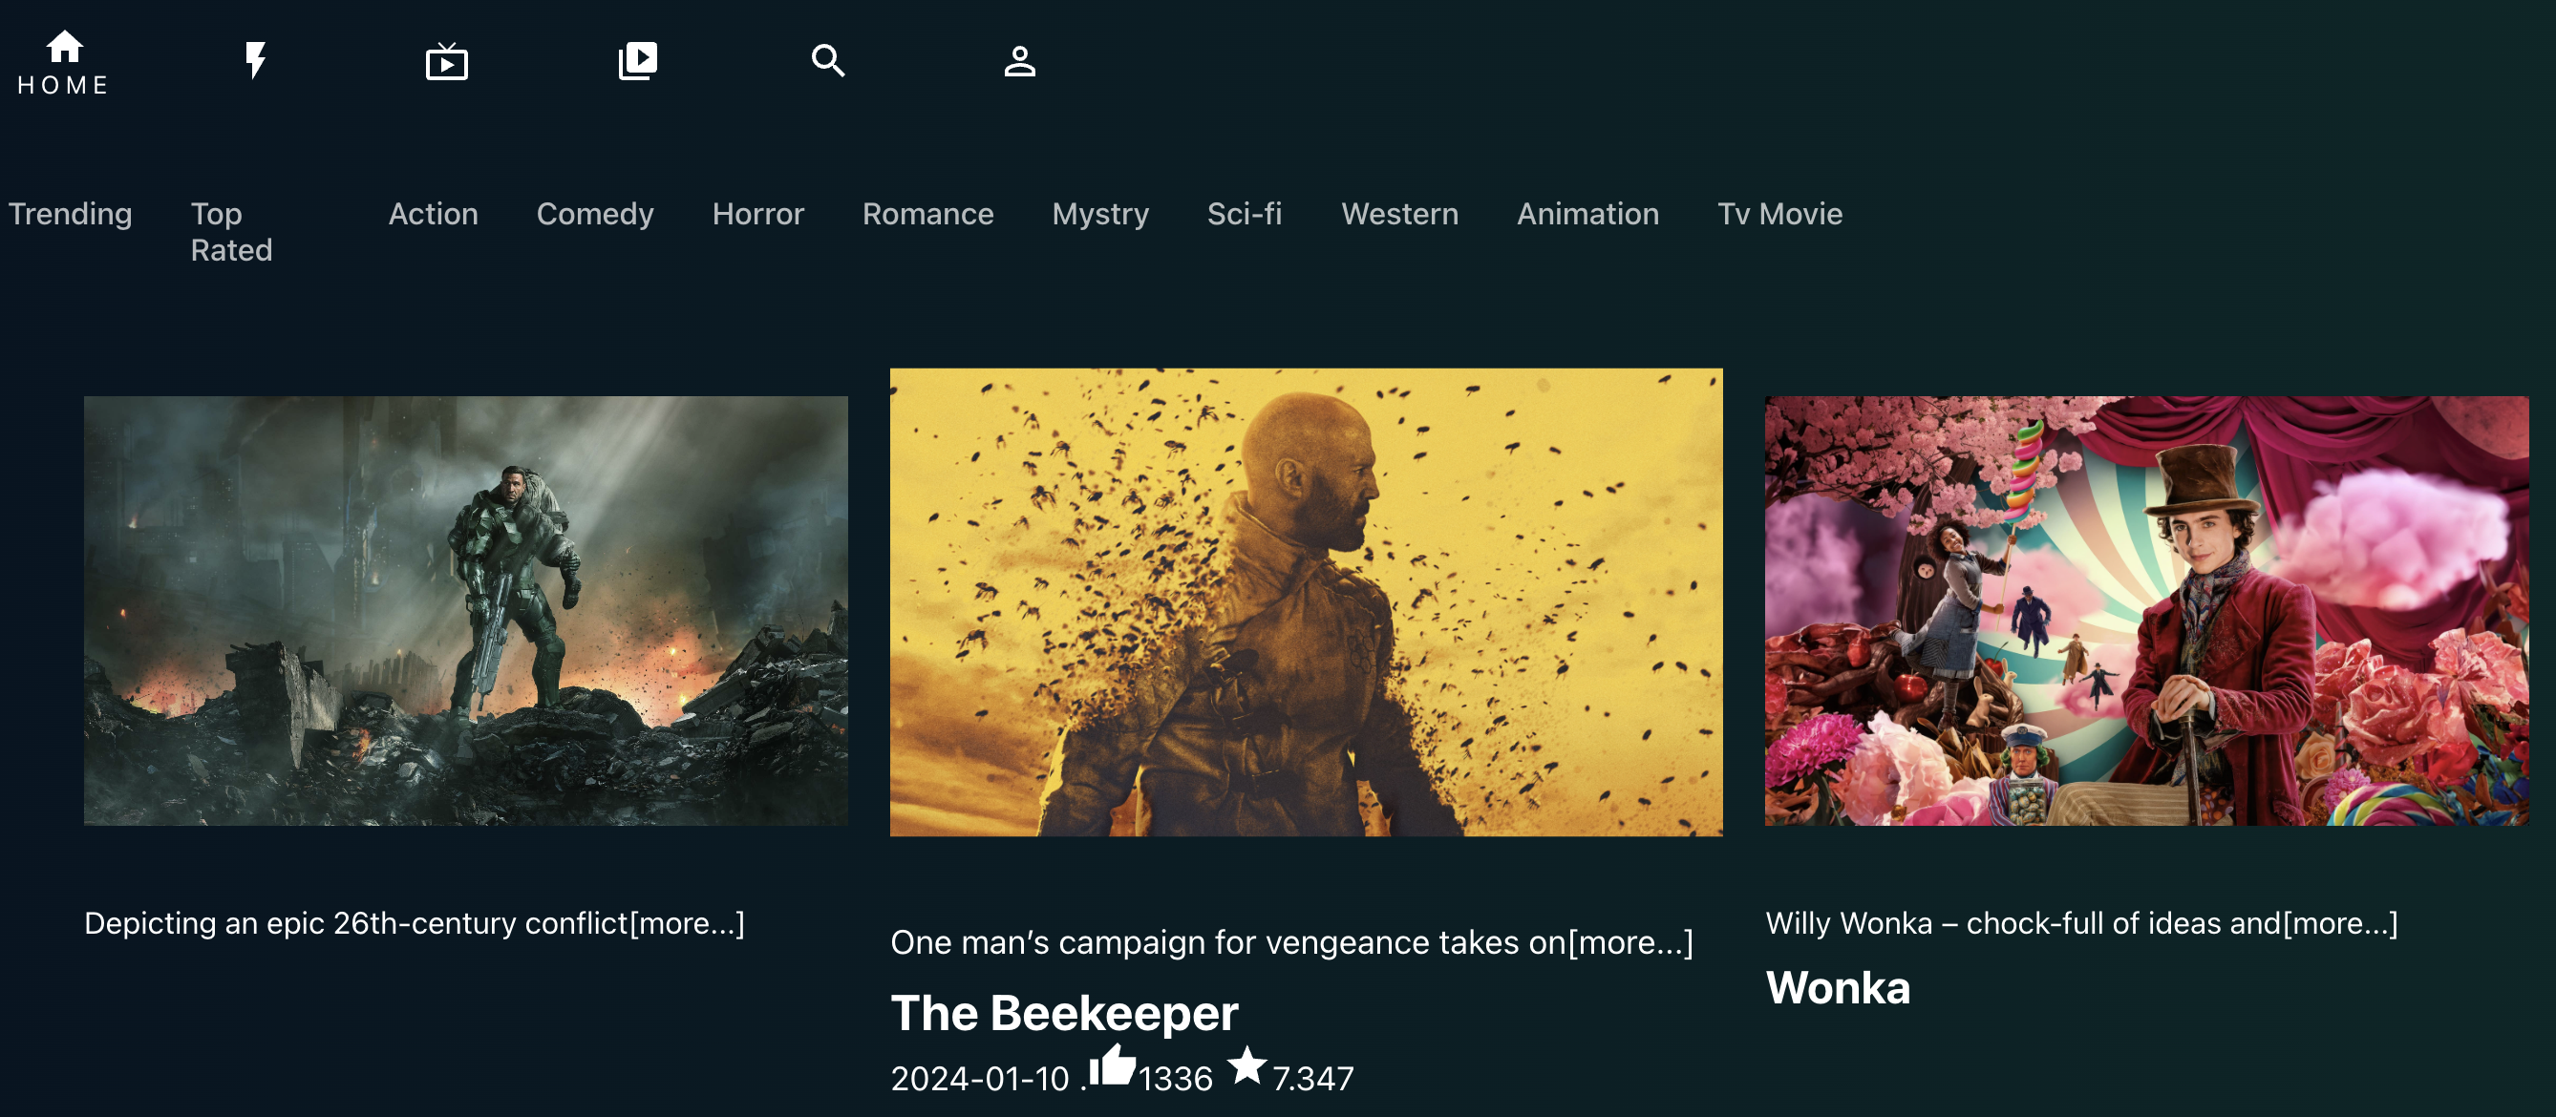
Task: Select the Mystry genre
Action: (x=1100, y=214)
